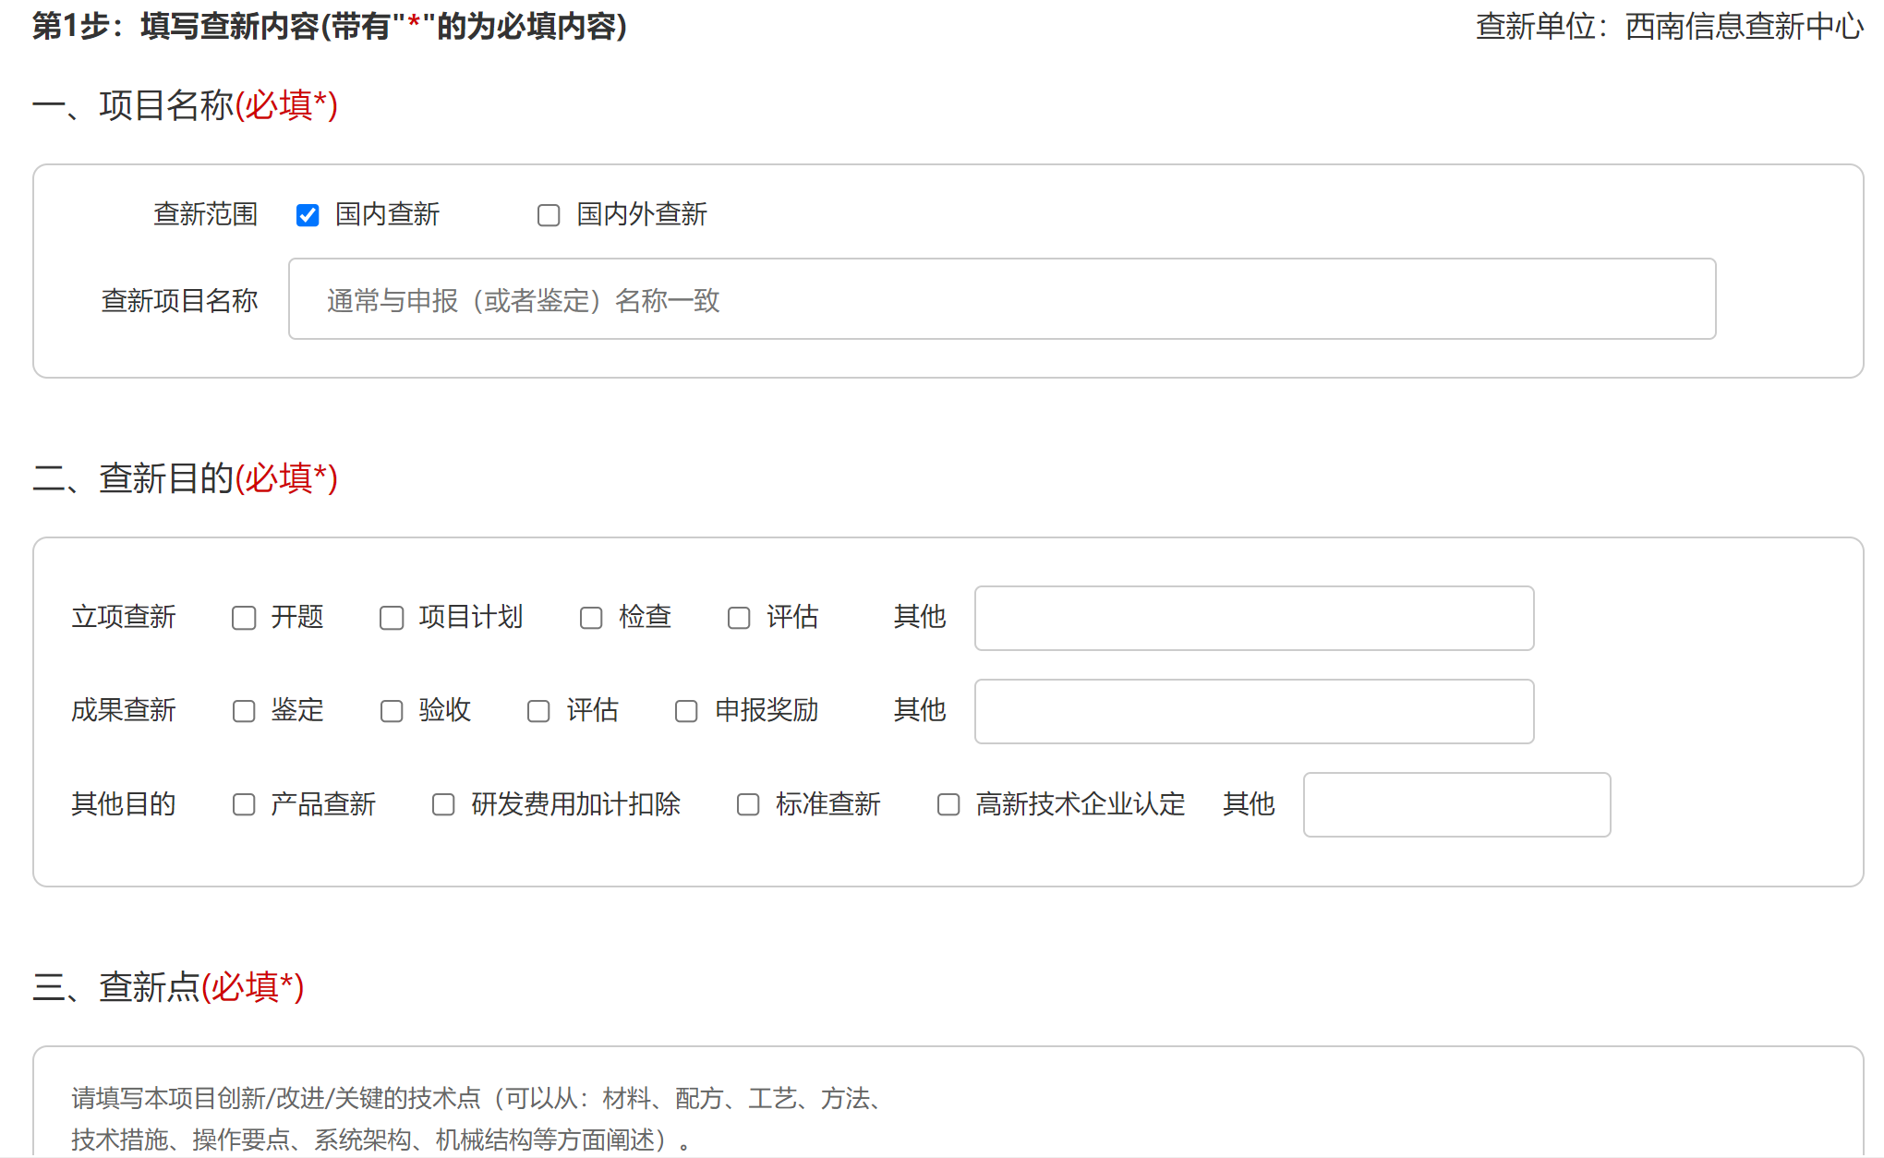Screen dimensions: 1884x1158
Task: Click the 二、查新目的 section heading
Action: tap(185, 478)
